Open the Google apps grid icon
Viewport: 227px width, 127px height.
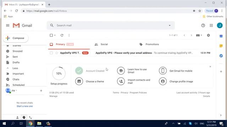coord(211,25)
